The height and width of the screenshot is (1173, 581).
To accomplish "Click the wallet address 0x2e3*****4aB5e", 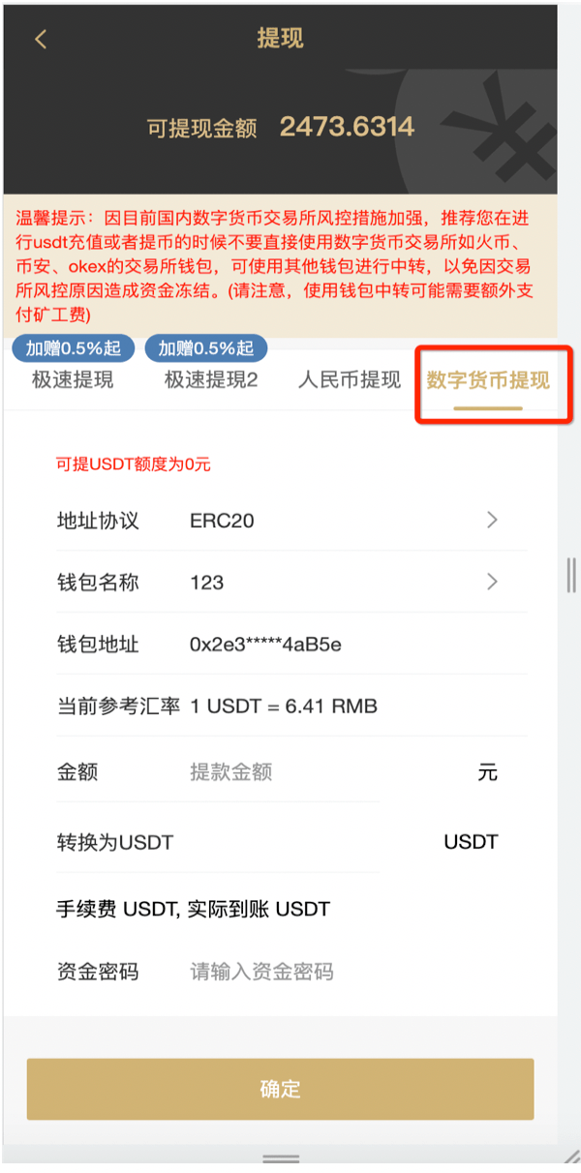I will (x=265, y=645).
